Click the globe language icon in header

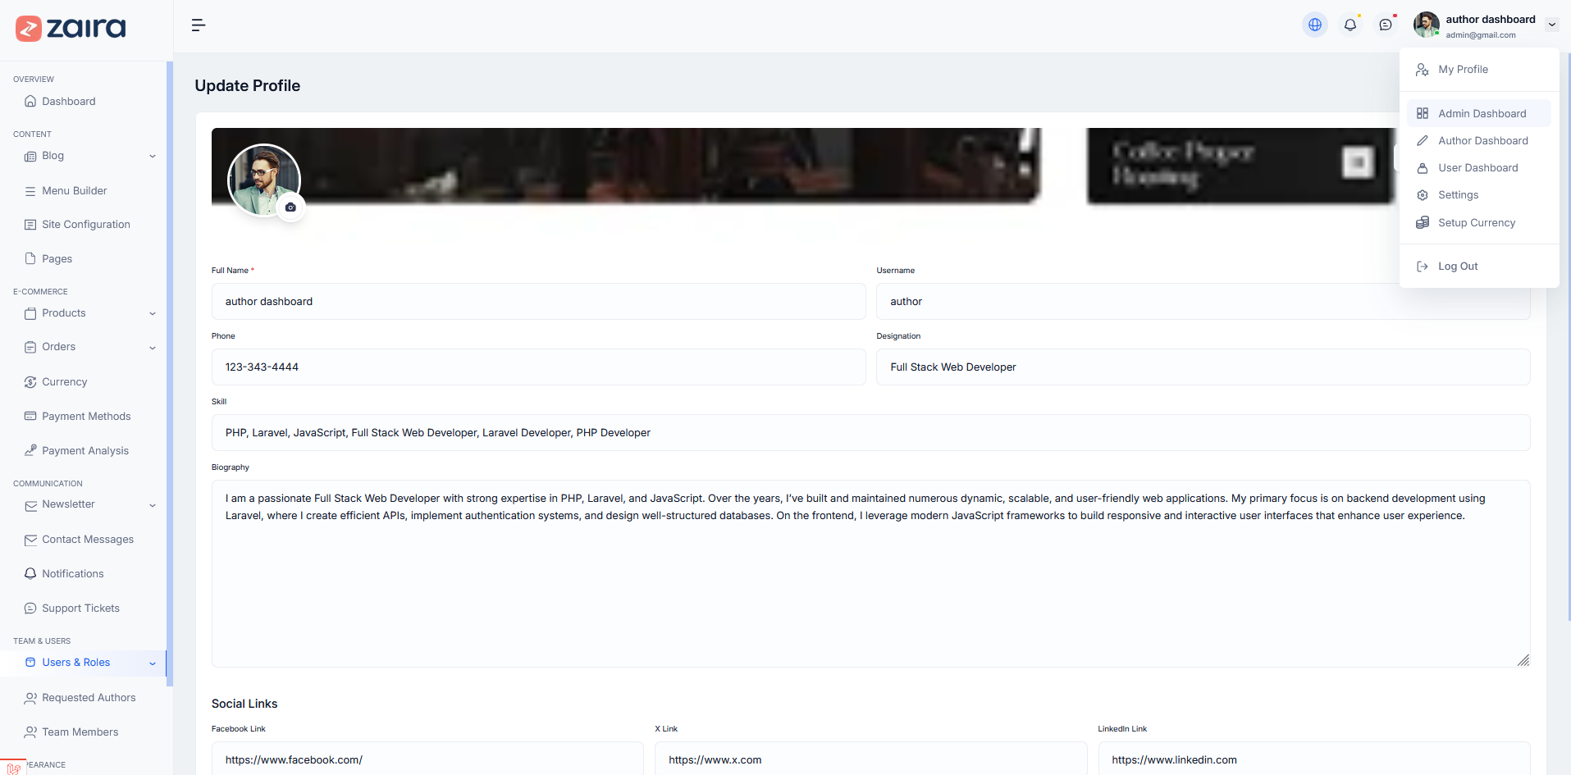pos(1314,25)
